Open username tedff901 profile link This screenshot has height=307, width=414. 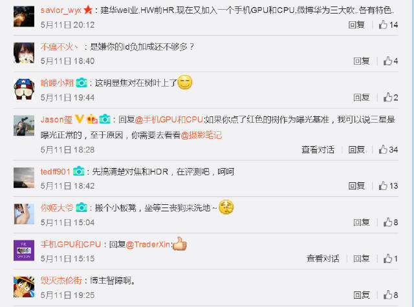(56, 172)
